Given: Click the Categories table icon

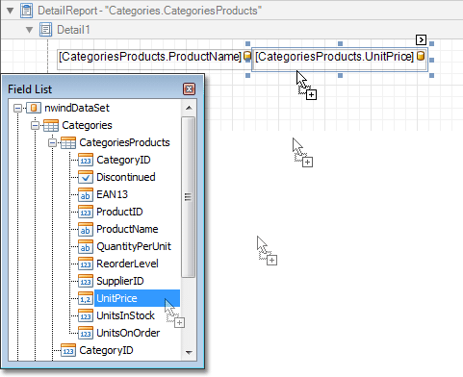Looking at the screenshot, I should coord(51,125).
